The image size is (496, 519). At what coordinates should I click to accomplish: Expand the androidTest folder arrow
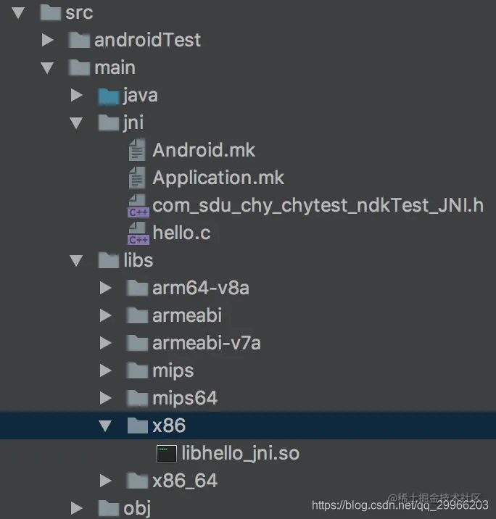48,40
